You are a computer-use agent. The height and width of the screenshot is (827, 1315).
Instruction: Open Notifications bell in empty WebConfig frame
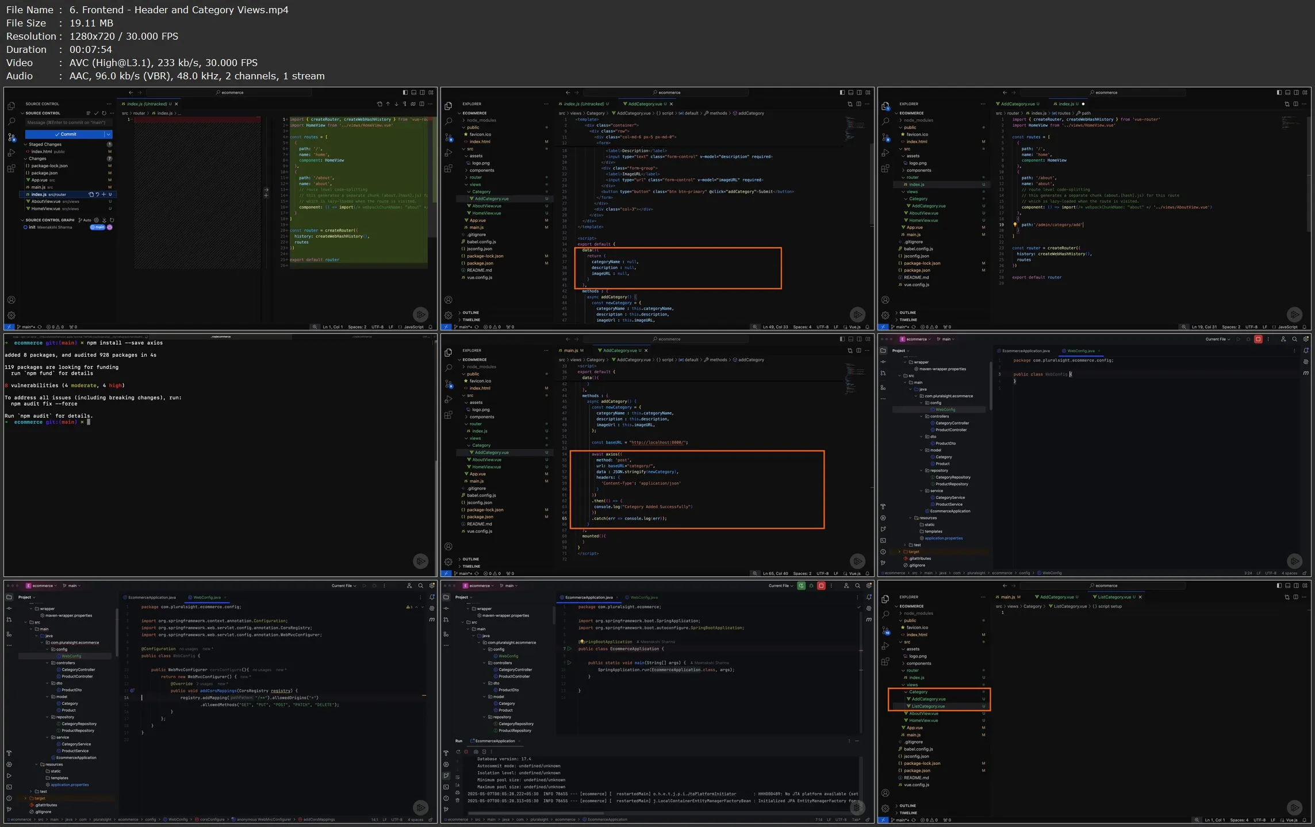coord(1306,351)
